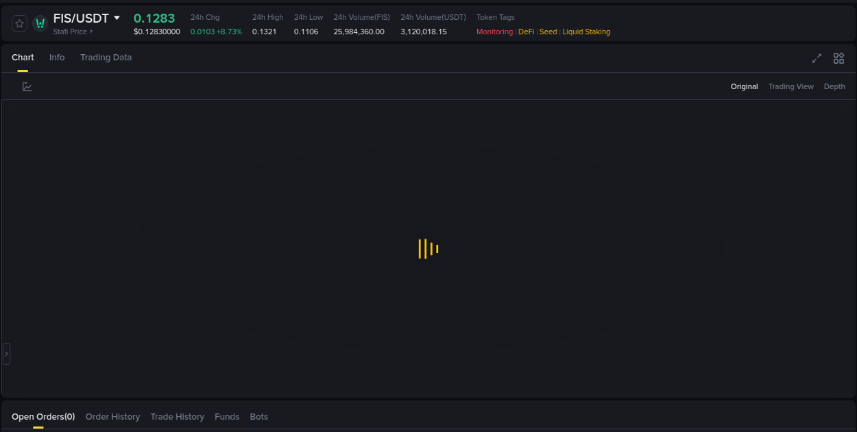View the Order History tab
The image size is (857, 432).
point(112,416)
